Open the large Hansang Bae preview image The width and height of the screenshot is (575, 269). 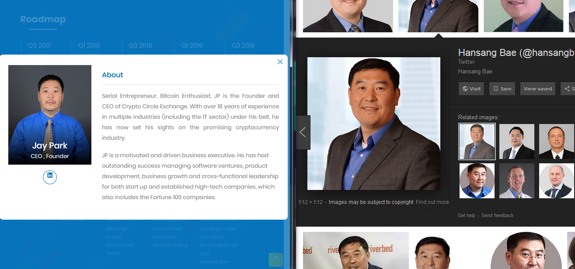point(374,124)
